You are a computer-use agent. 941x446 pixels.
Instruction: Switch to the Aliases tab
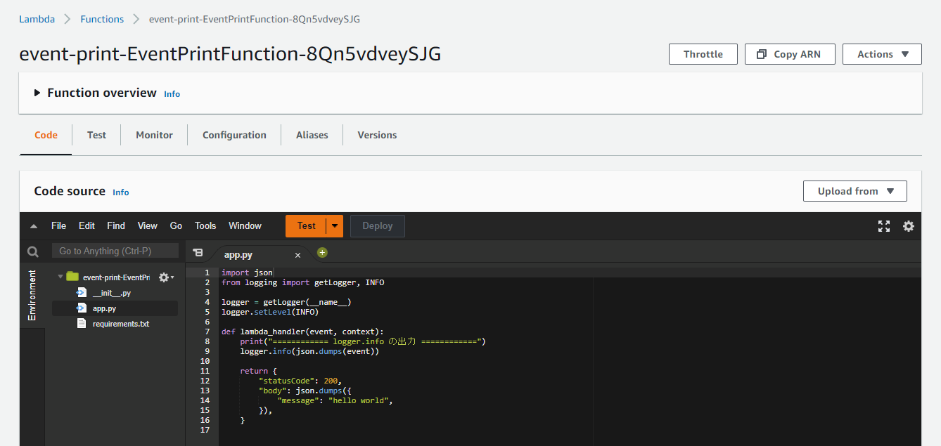(x=312, y=135)
